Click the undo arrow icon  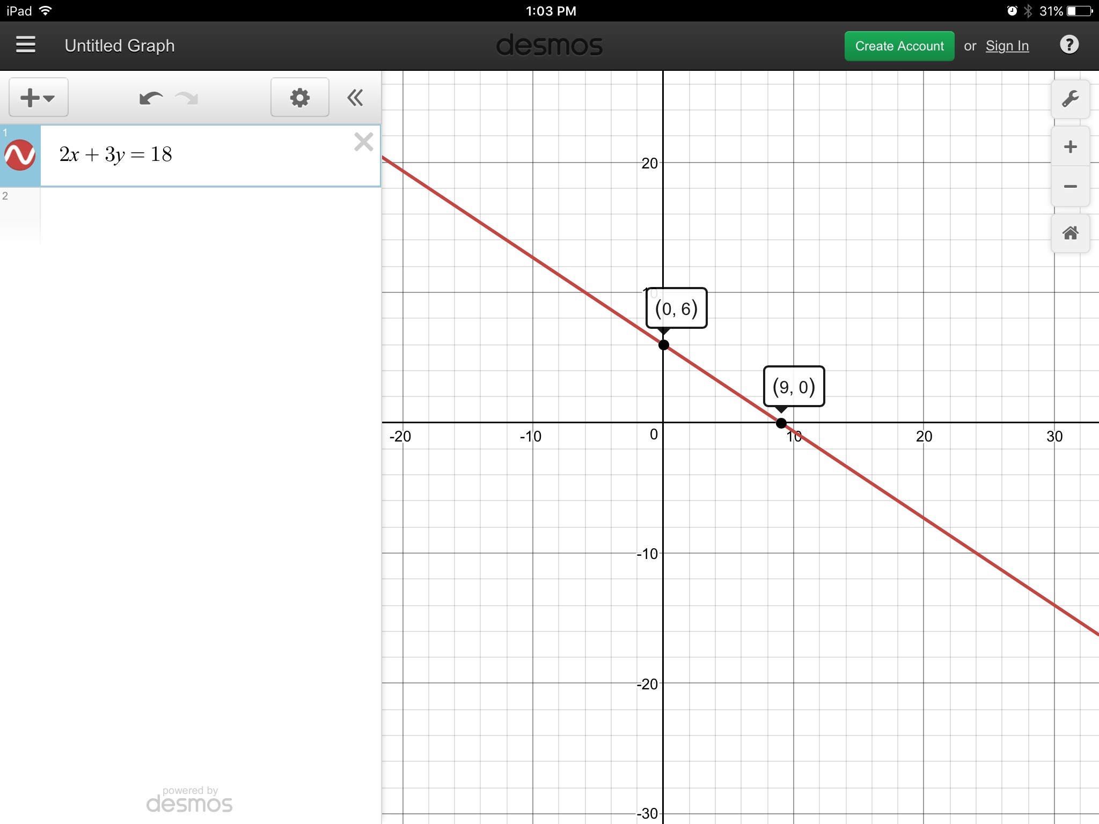(x=151, y=98)
